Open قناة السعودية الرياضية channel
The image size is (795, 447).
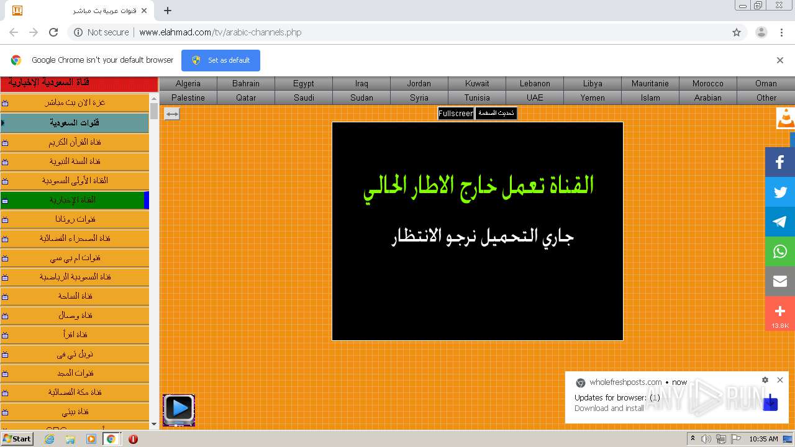75,277
